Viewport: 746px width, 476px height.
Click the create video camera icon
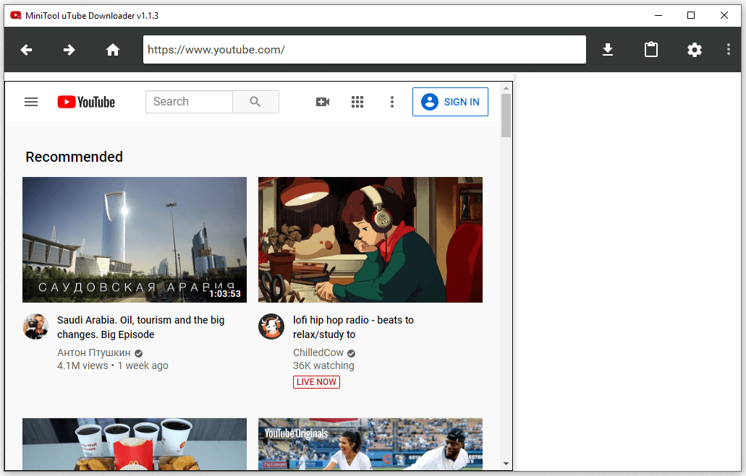pos(323,102)
